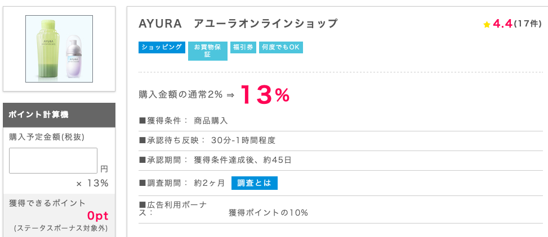
Task: Click the 承認期間 約45日 row
Action: click(x=215, y=160)
